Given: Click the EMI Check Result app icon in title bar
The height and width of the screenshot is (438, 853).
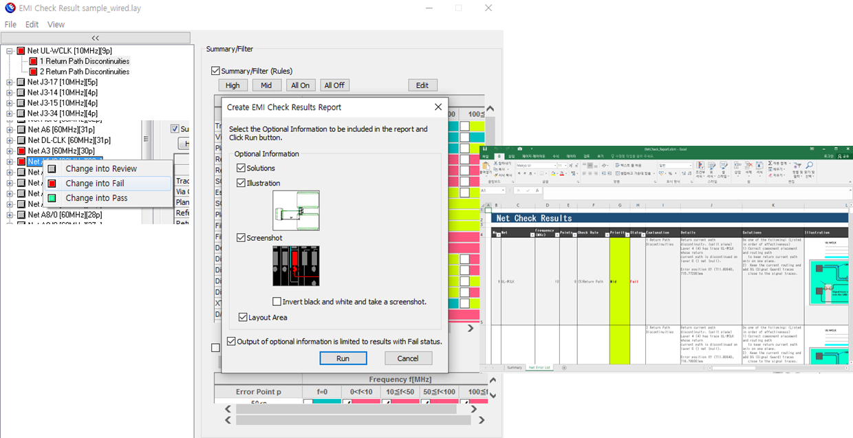Looking at the screenshot, I should pos(10,8).
